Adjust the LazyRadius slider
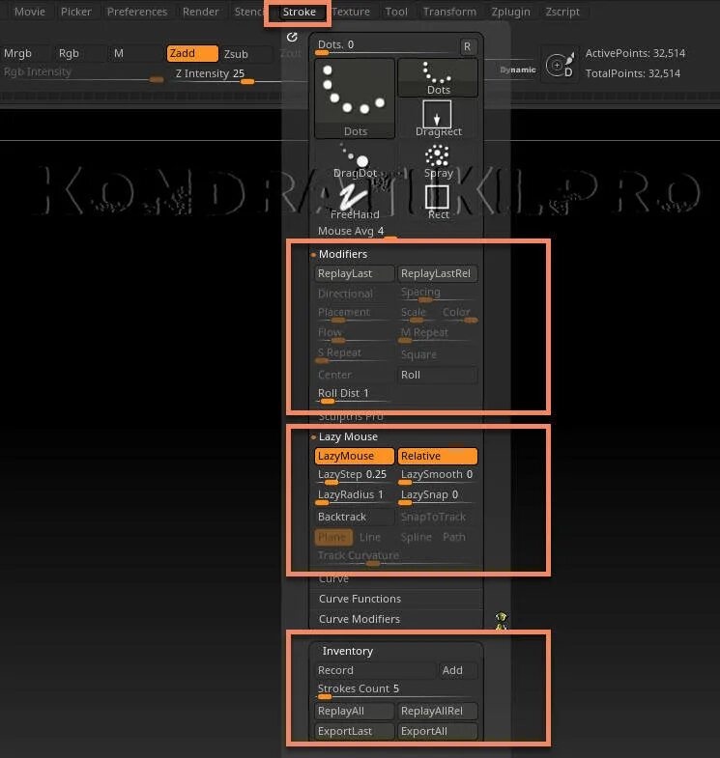Viewport: 720px width, 758px height. [352, 496]
